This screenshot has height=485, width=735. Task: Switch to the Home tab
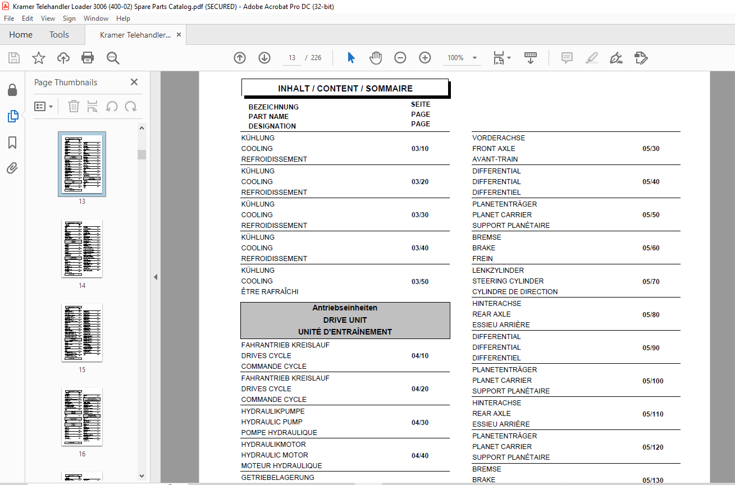pyautogui.click(x=21, y=35)
